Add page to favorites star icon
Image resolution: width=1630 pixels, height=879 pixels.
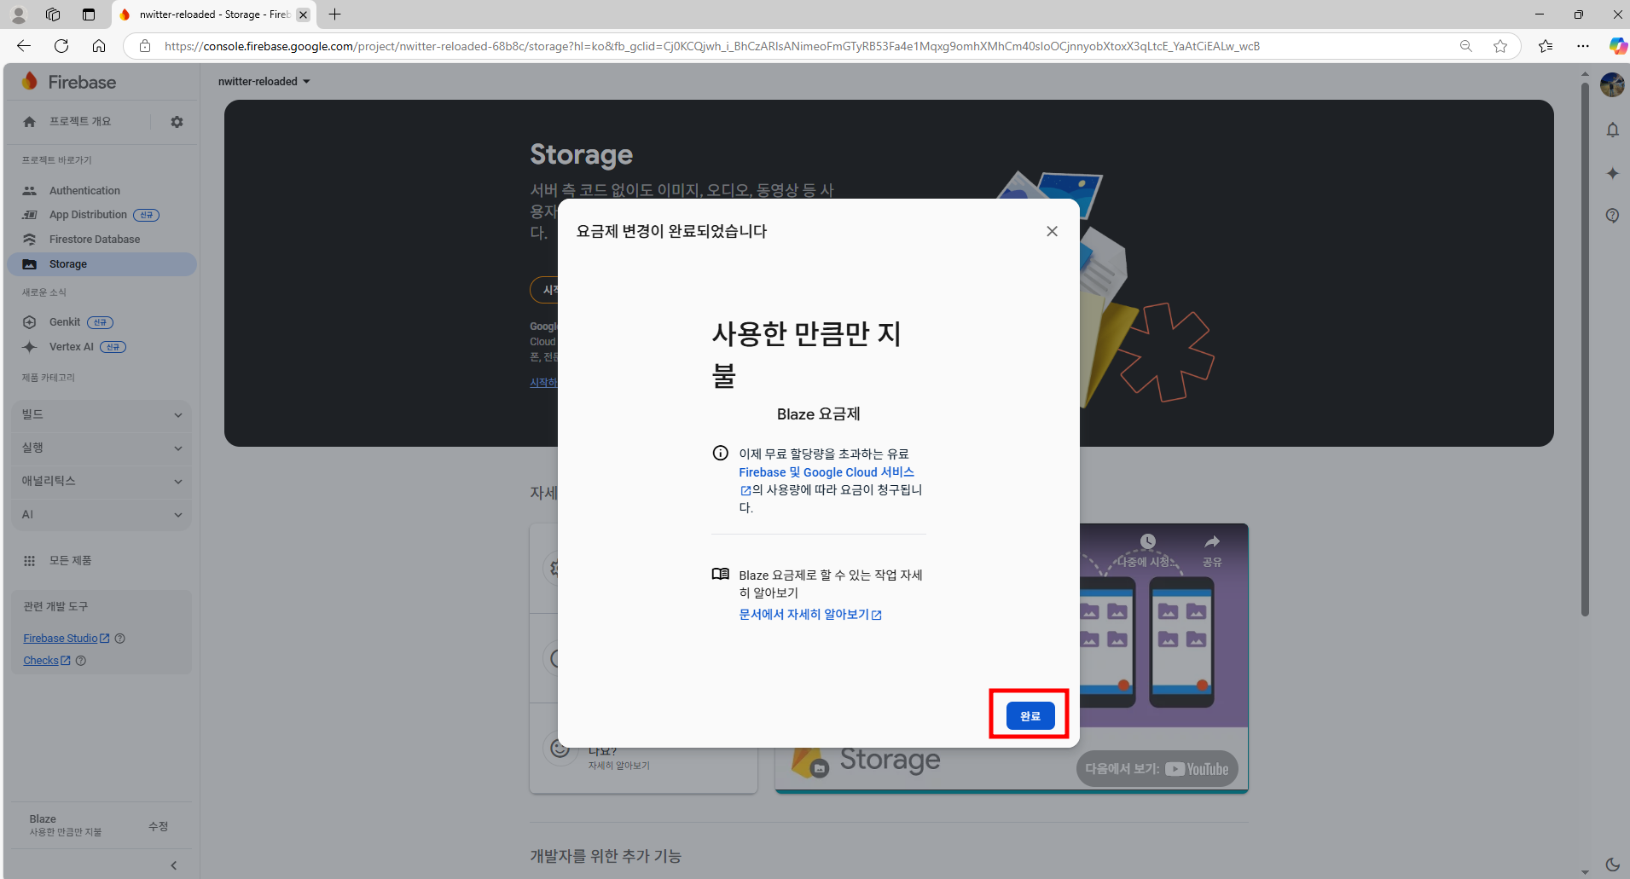coord(1500,46)
